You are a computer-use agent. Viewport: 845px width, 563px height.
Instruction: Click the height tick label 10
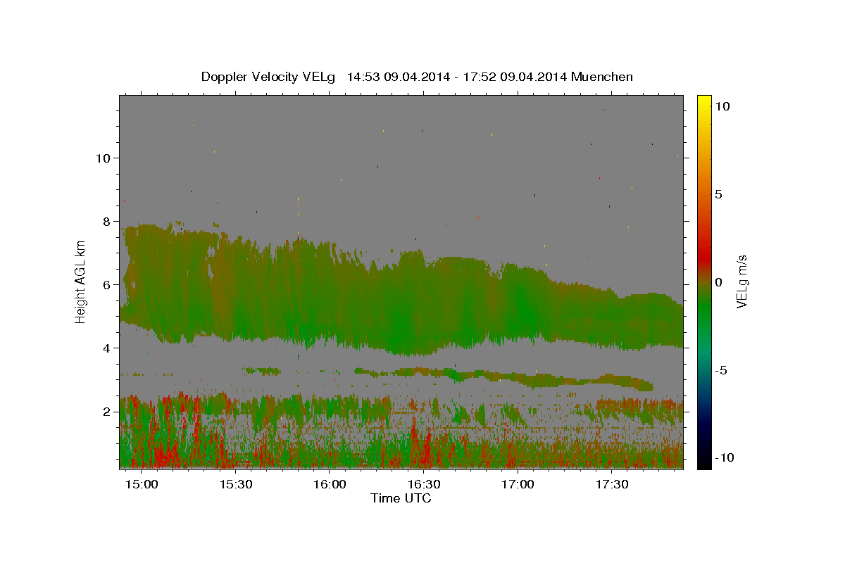tap(104, 158)
